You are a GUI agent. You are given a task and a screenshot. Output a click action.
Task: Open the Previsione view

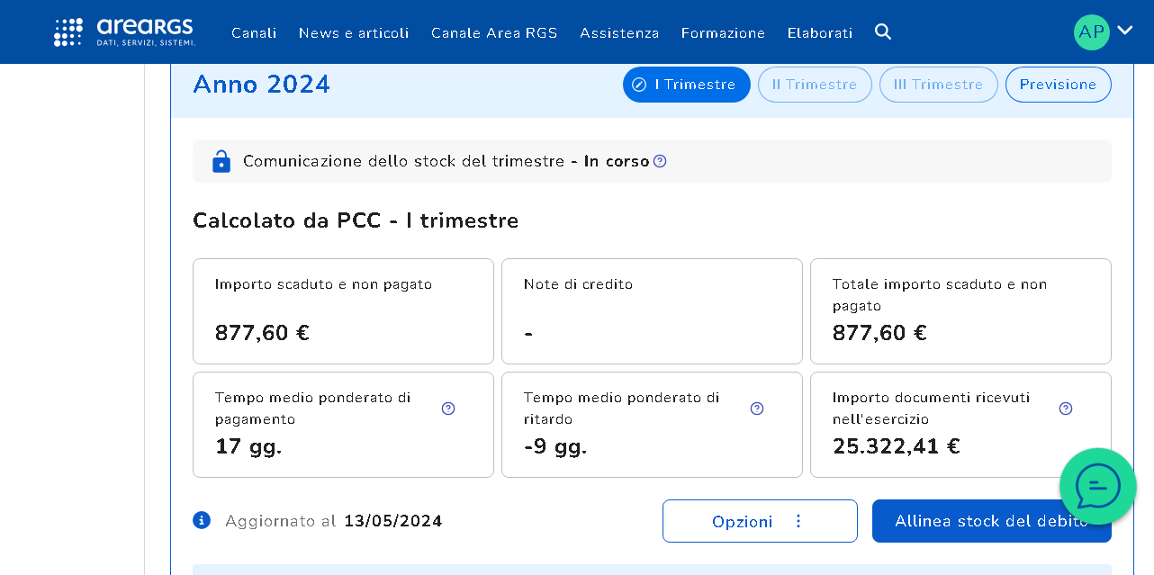[x=1058, y=85]
